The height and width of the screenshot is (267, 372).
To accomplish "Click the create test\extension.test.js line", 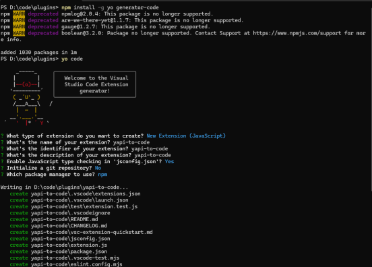I will (x=73, y=206).
